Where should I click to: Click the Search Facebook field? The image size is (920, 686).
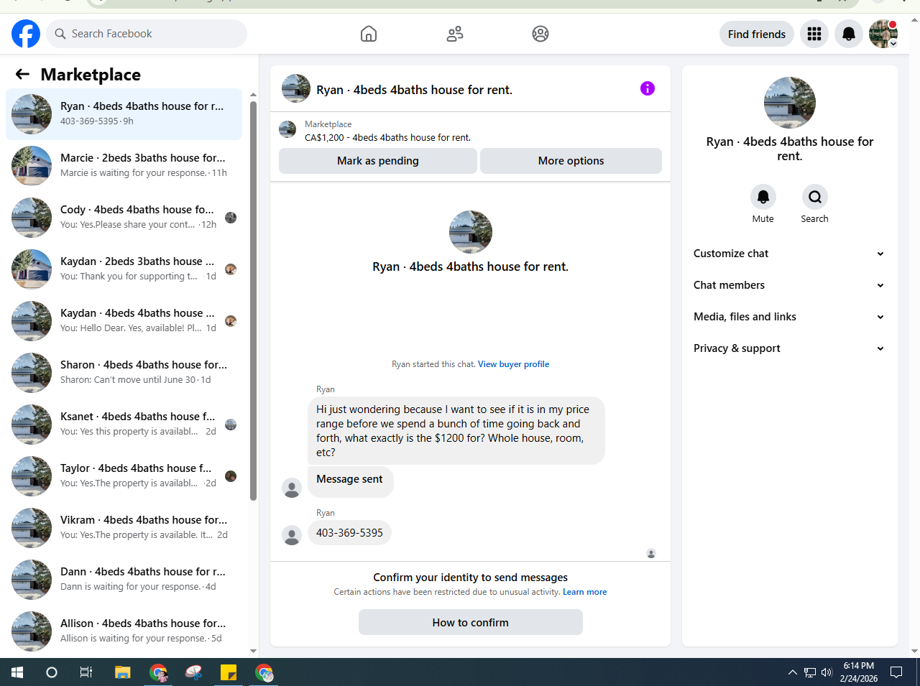pos(147,34)
